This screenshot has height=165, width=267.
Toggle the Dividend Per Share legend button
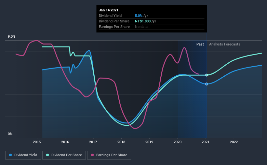[64, 155]
